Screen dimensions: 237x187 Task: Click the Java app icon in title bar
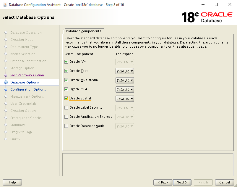click(5, 5)
